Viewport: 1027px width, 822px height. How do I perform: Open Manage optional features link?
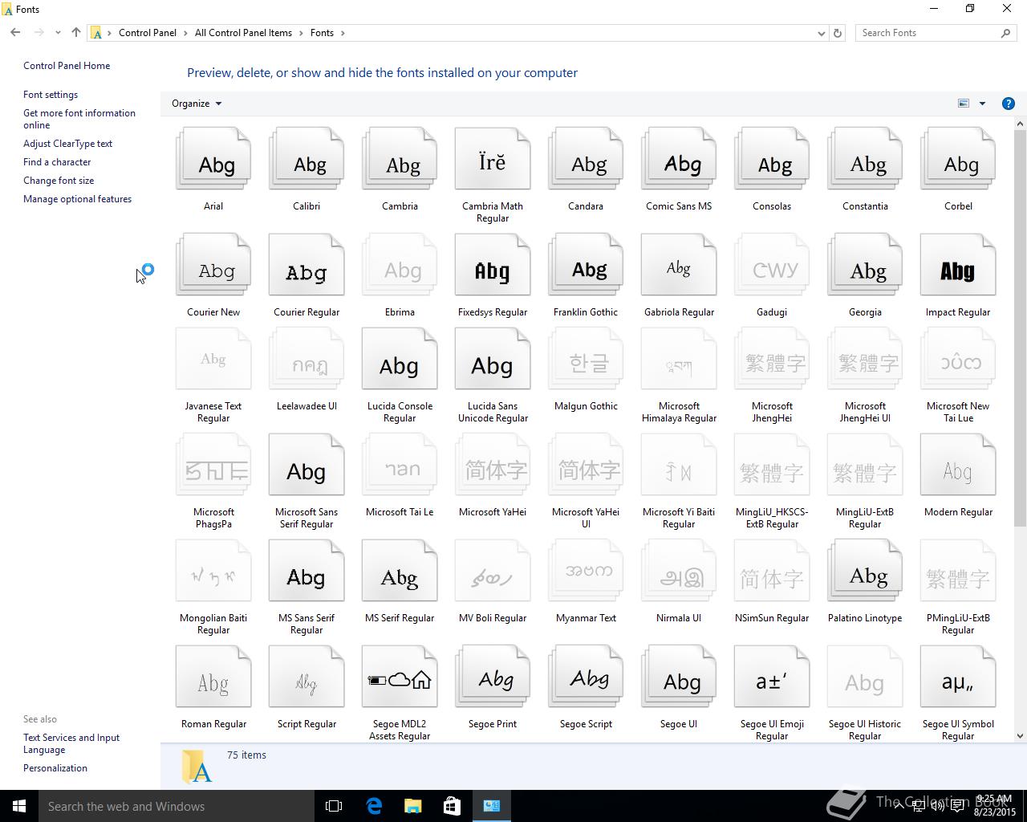pyautogui.click(x=78, y=199)
